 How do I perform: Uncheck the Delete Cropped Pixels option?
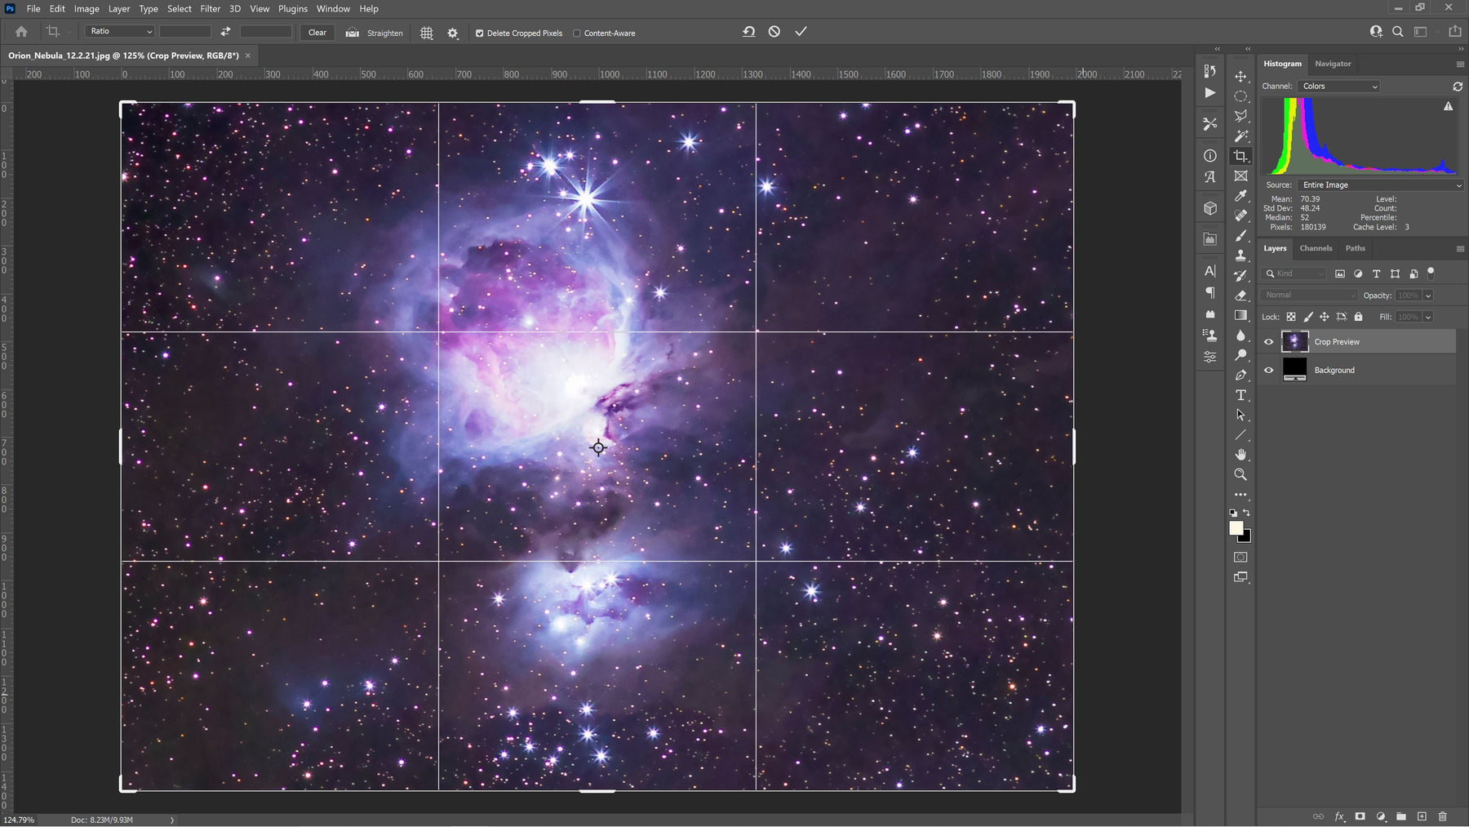pyautogui.click(x=480, y=33)
